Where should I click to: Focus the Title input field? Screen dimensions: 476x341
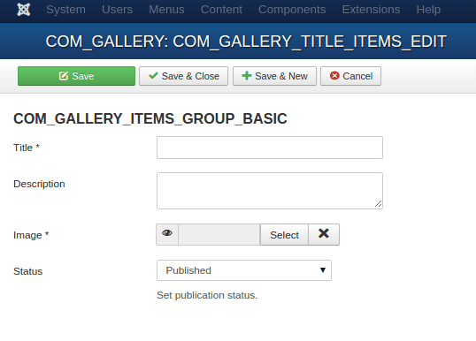click(x=270, y=148)
